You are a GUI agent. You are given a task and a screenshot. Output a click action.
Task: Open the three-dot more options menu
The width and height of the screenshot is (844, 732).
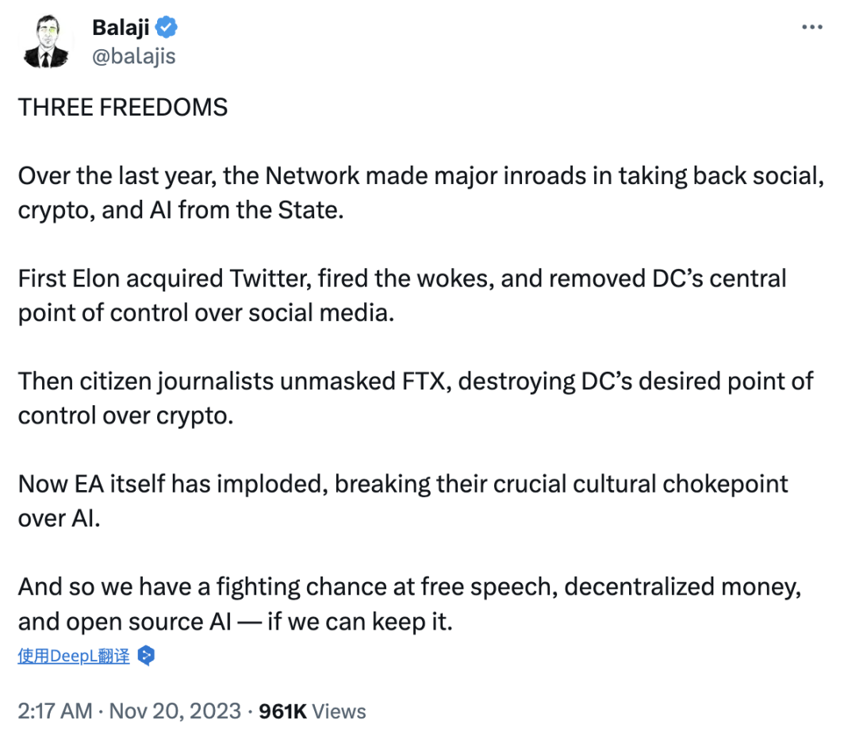pyautogui.click(x=811, y=27)
